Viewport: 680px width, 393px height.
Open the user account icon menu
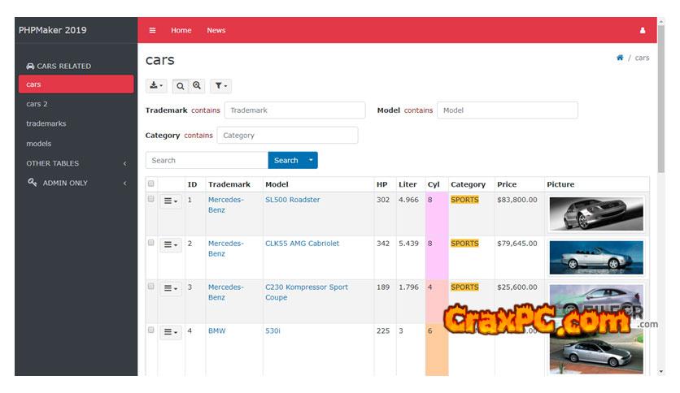point(642,31)
